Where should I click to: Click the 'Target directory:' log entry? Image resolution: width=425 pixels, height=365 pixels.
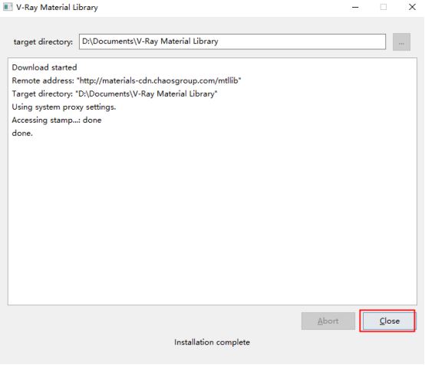click(x=114, y=94)
